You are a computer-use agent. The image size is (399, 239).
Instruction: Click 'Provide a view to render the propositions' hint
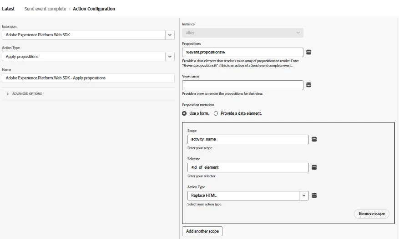[222, 93]
